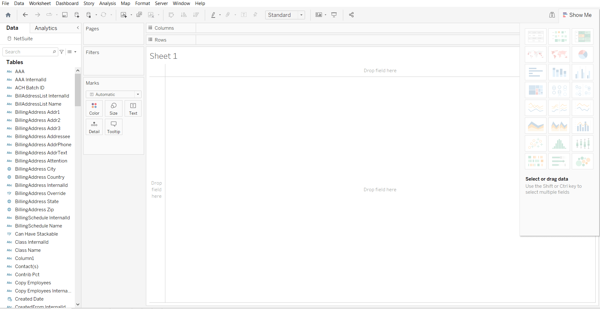Open the Automatic mark type dropdown
The image size is (600, 309).
138,94
